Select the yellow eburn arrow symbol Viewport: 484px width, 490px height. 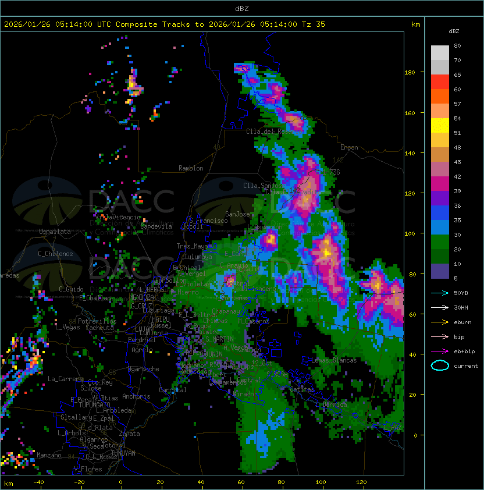click(x=440, y=322)
